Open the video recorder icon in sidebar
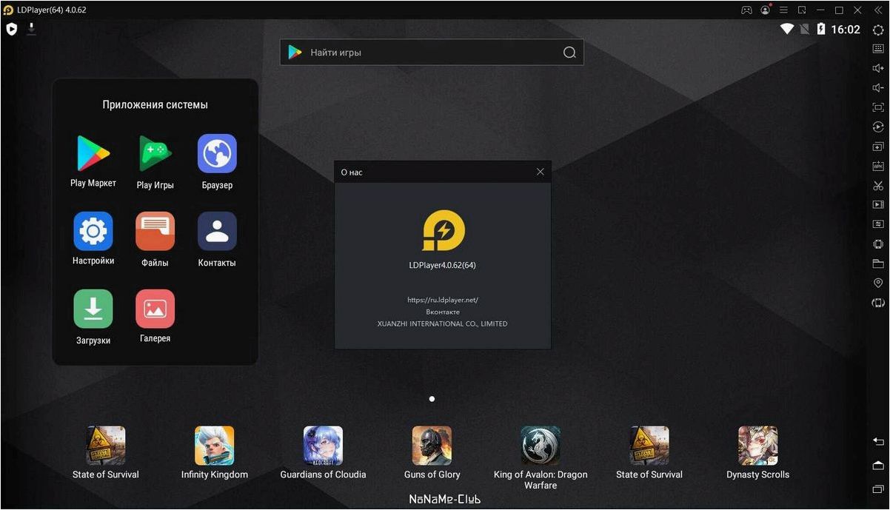Screen dimensions: 890x510 click(878, 204)
